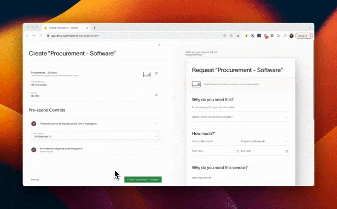Click the black G extension icon

259,36
